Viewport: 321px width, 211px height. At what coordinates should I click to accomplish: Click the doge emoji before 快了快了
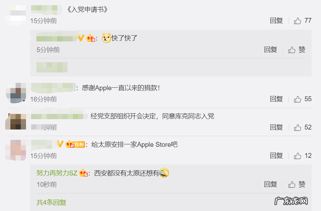(106, 38)
